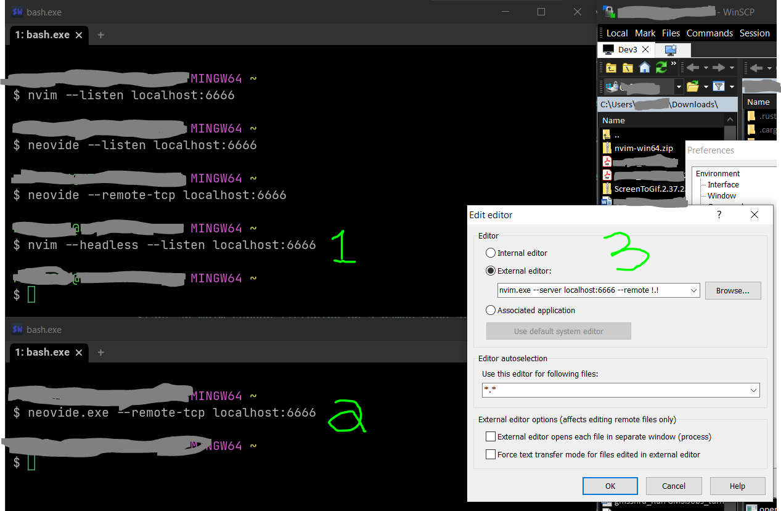Select the Internal editor radio button
Image resolution: width=781 pixels, height=511 pixels.
click(x=490, y=253)
